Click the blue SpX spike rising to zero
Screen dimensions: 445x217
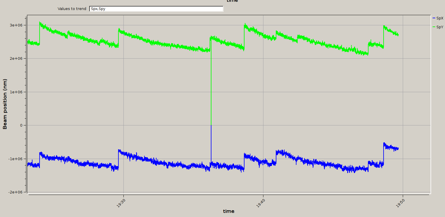tap(211, 144)
